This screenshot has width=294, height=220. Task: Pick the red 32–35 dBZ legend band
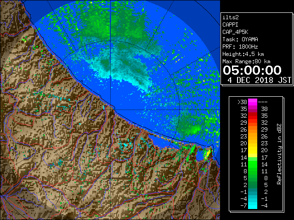(253, 116)
